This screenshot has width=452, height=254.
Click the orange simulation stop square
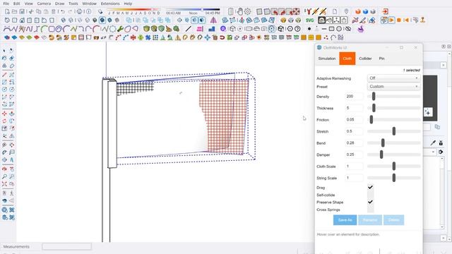399,20
